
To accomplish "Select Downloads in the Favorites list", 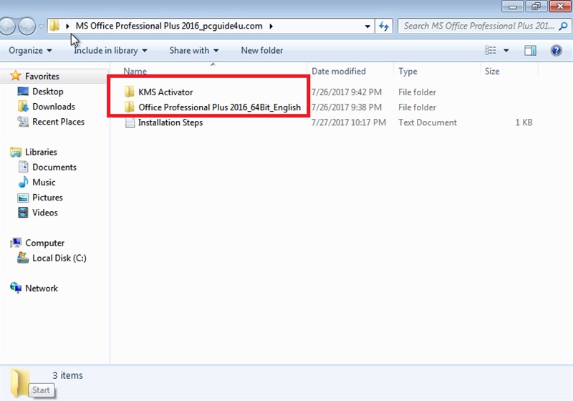I will (53, 107).
